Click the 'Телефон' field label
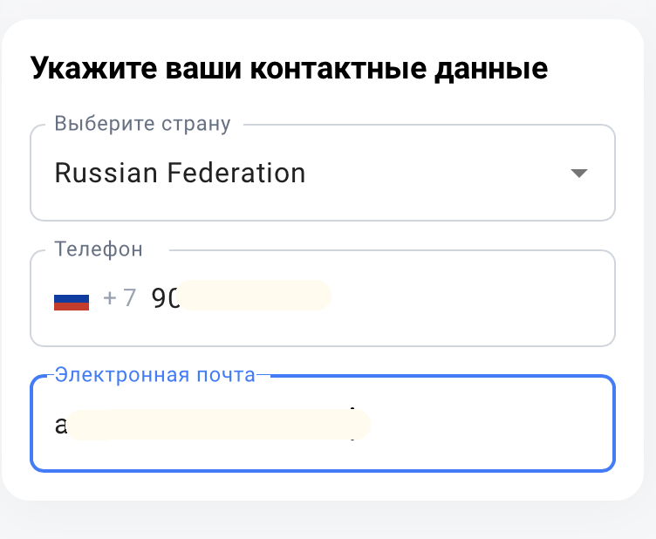656x539 pixels. tap(99, 249)
